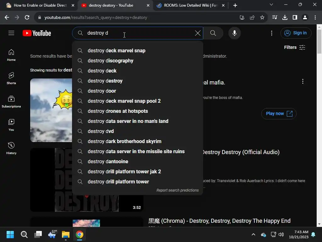Open volume control in system tray
This screenshot has height=242, width=322.
(281, 234)
